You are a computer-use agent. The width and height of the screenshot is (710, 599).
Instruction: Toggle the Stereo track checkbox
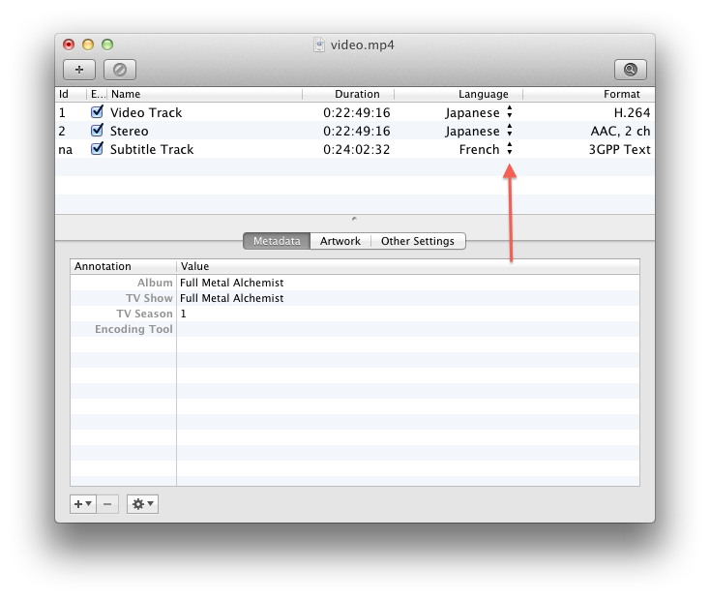point(97,131)
